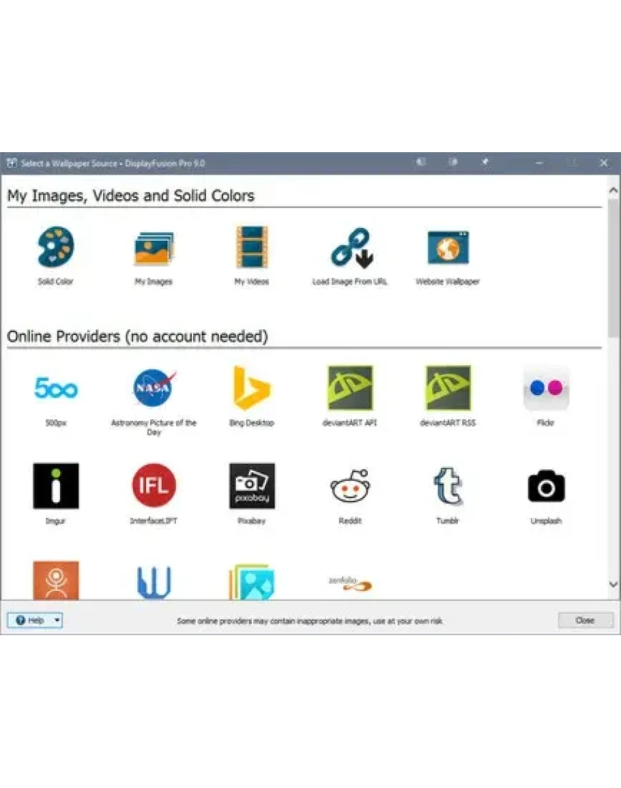
Task: Select Reddit as image source
Action: click(350, 486)
